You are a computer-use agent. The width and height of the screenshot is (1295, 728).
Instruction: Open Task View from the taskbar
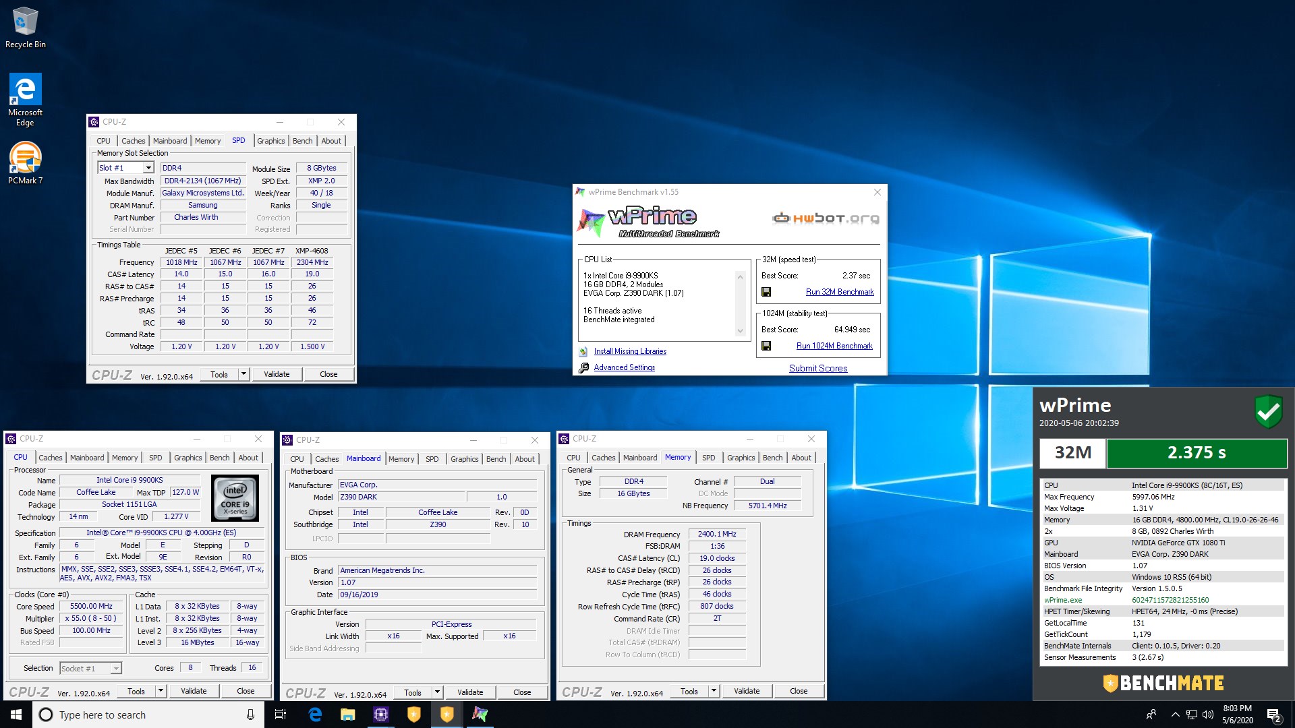tap(281, 715)
